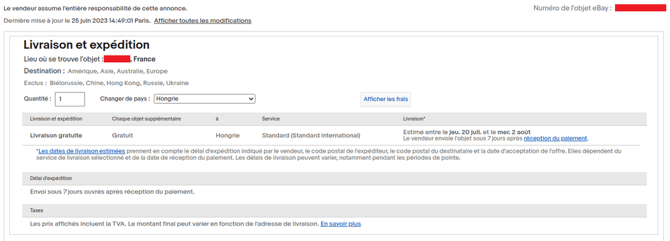Image resolution: width=670 pixels, height=241 pixels.
Task: Click Hongrie in the shipping table row
Action: 228,135
